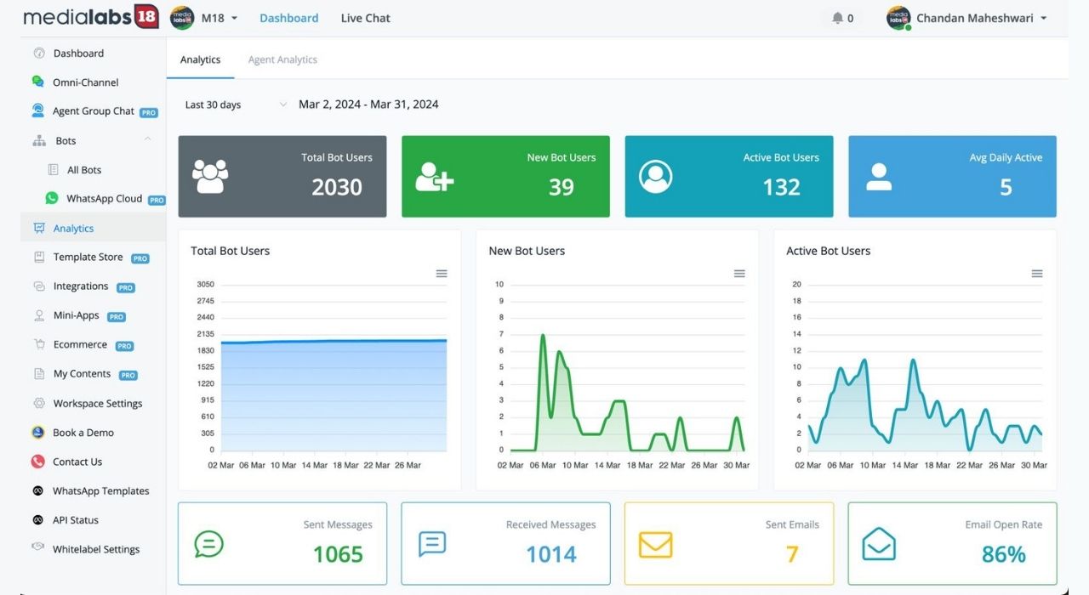Click the Workspace Settings gear icon
1089x595 pixels.
(39, 403)
